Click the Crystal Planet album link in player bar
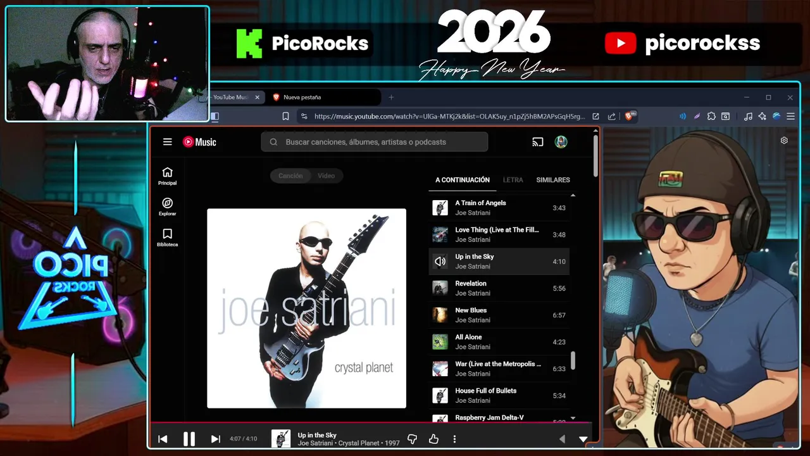Screen dimensions: 810x456 point(359,443)
